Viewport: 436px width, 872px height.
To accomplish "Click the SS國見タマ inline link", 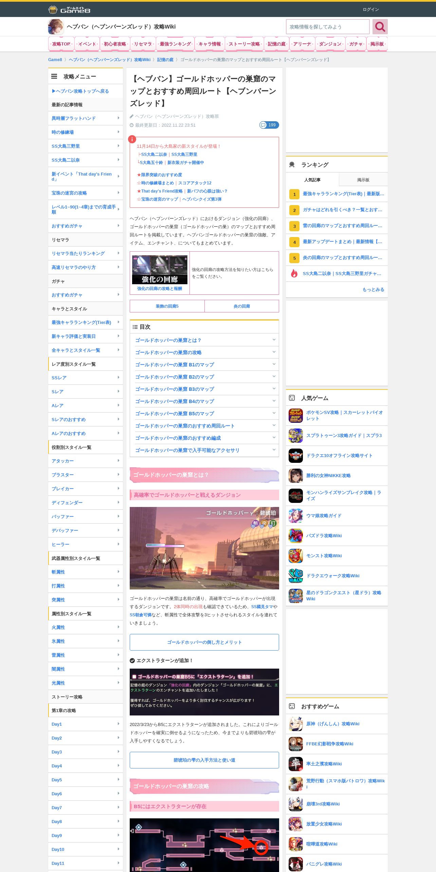I will coord(262,606).
